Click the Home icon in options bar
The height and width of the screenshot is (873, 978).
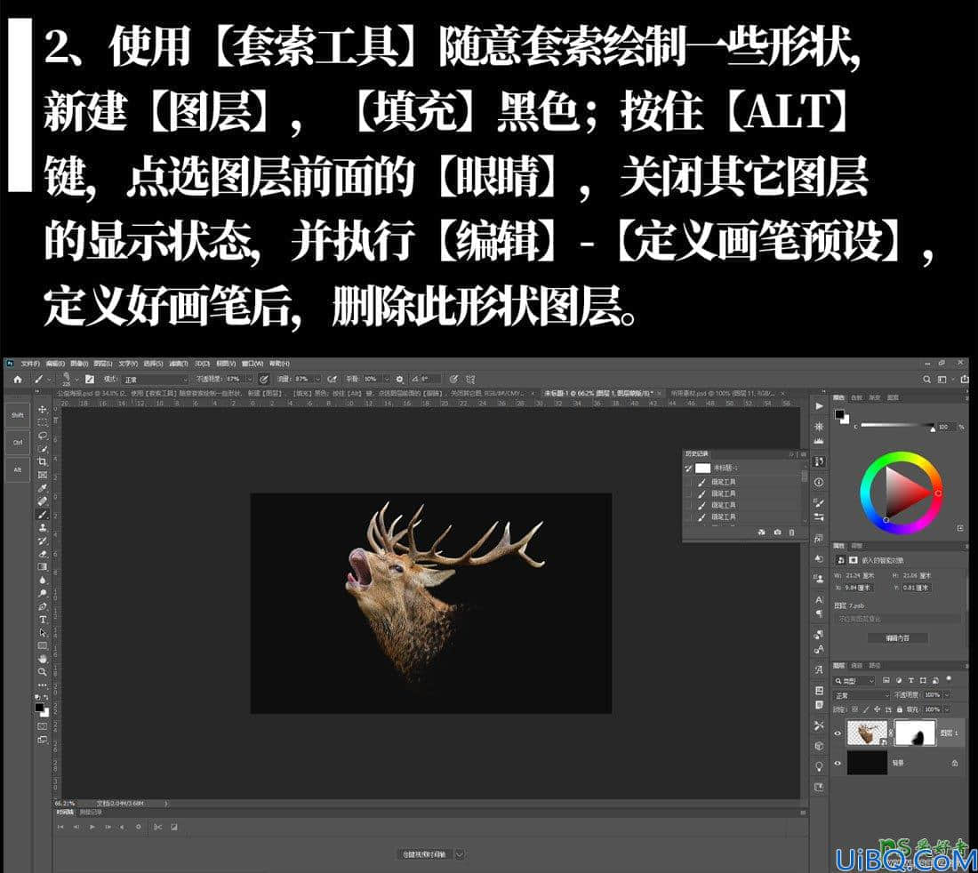pyautogui.click(x=18, y=379)
